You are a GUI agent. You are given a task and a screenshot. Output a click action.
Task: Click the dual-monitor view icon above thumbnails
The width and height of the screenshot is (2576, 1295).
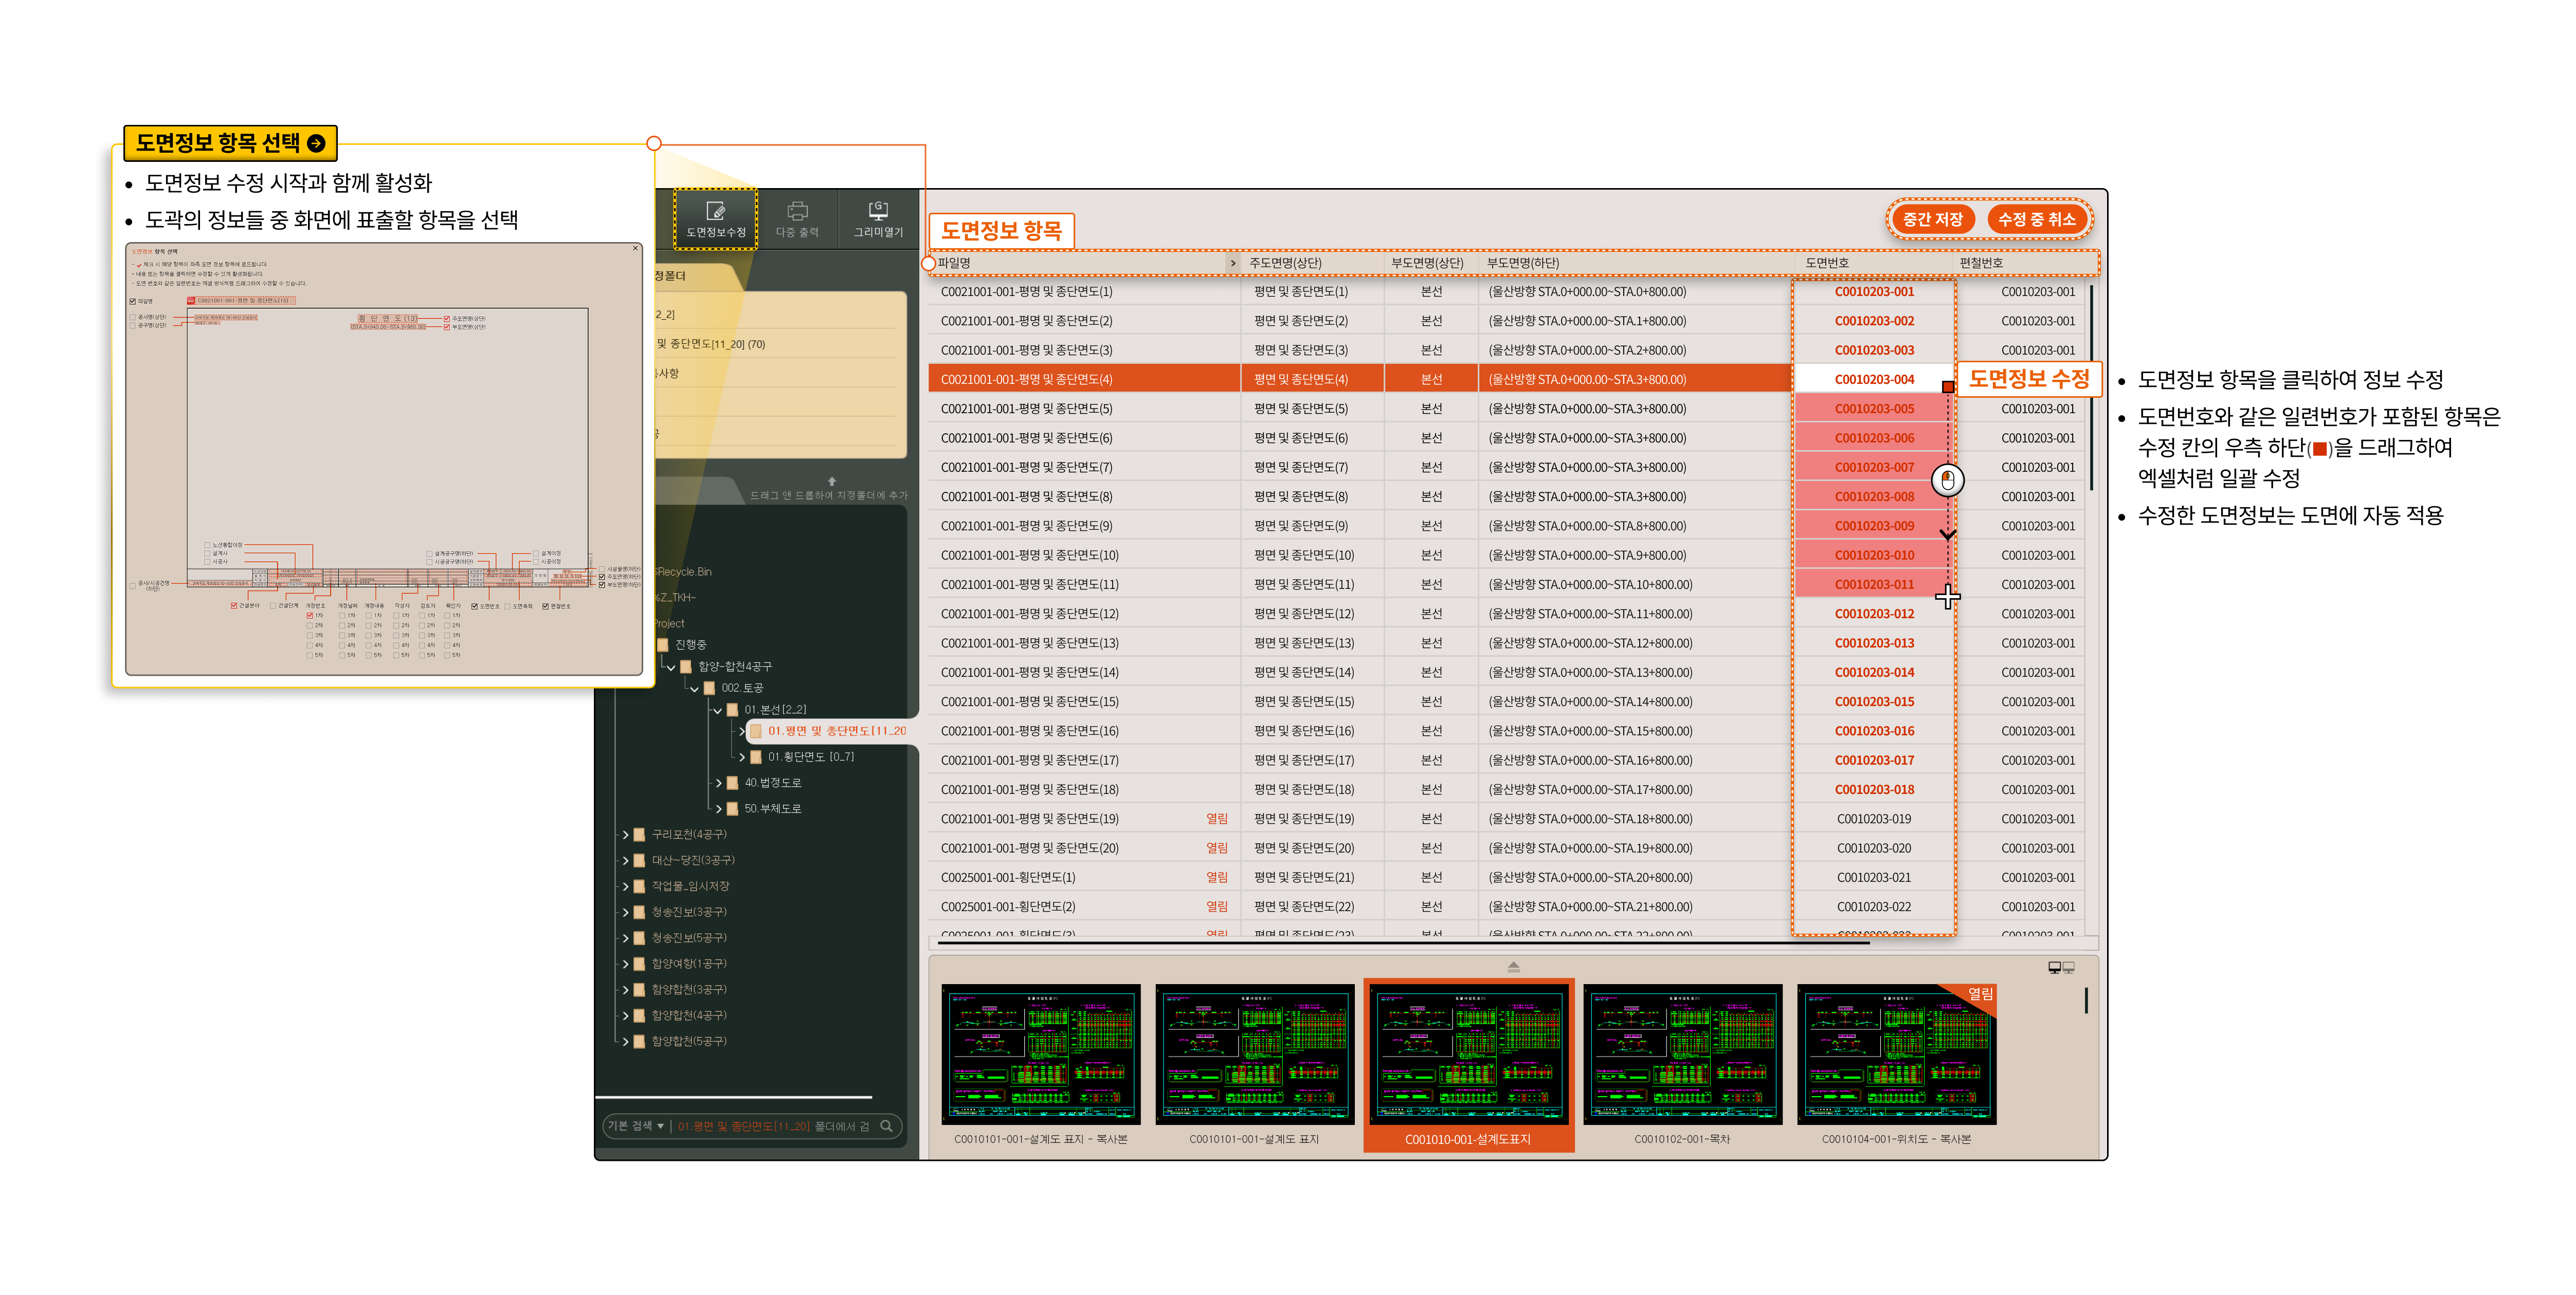coord(2061,967)
